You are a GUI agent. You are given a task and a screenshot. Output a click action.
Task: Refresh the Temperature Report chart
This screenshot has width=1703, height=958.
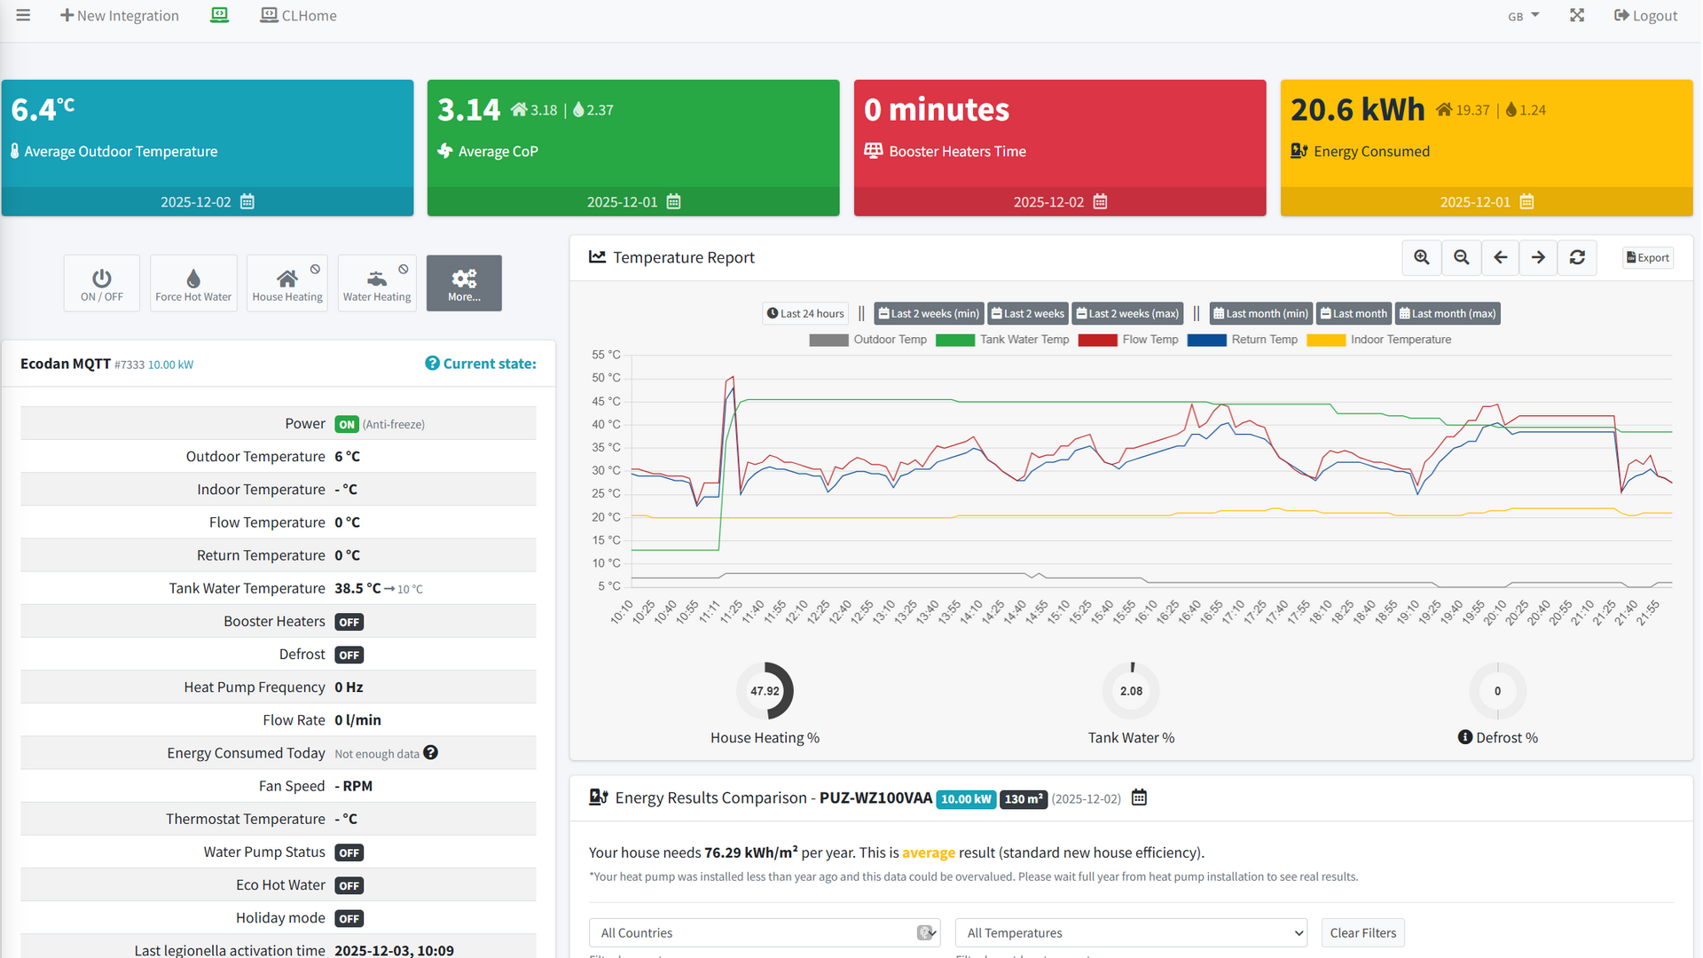1577,257
